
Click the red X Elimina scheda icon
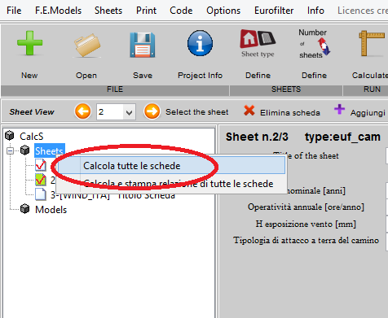249,111
